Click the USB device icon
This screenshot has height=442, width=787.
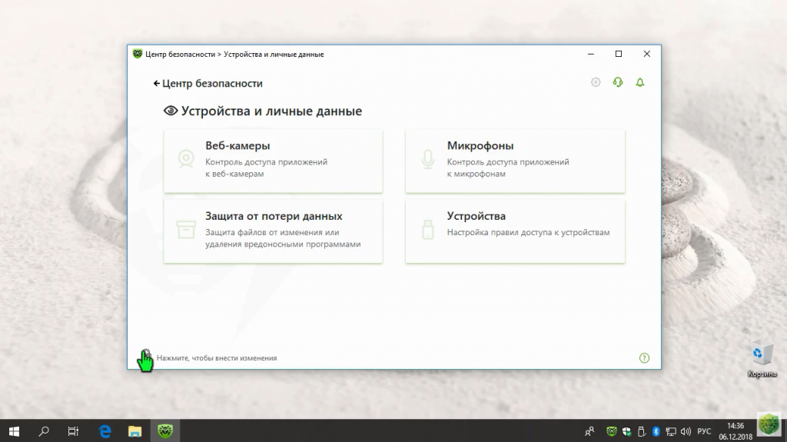(x=428, y=230)
